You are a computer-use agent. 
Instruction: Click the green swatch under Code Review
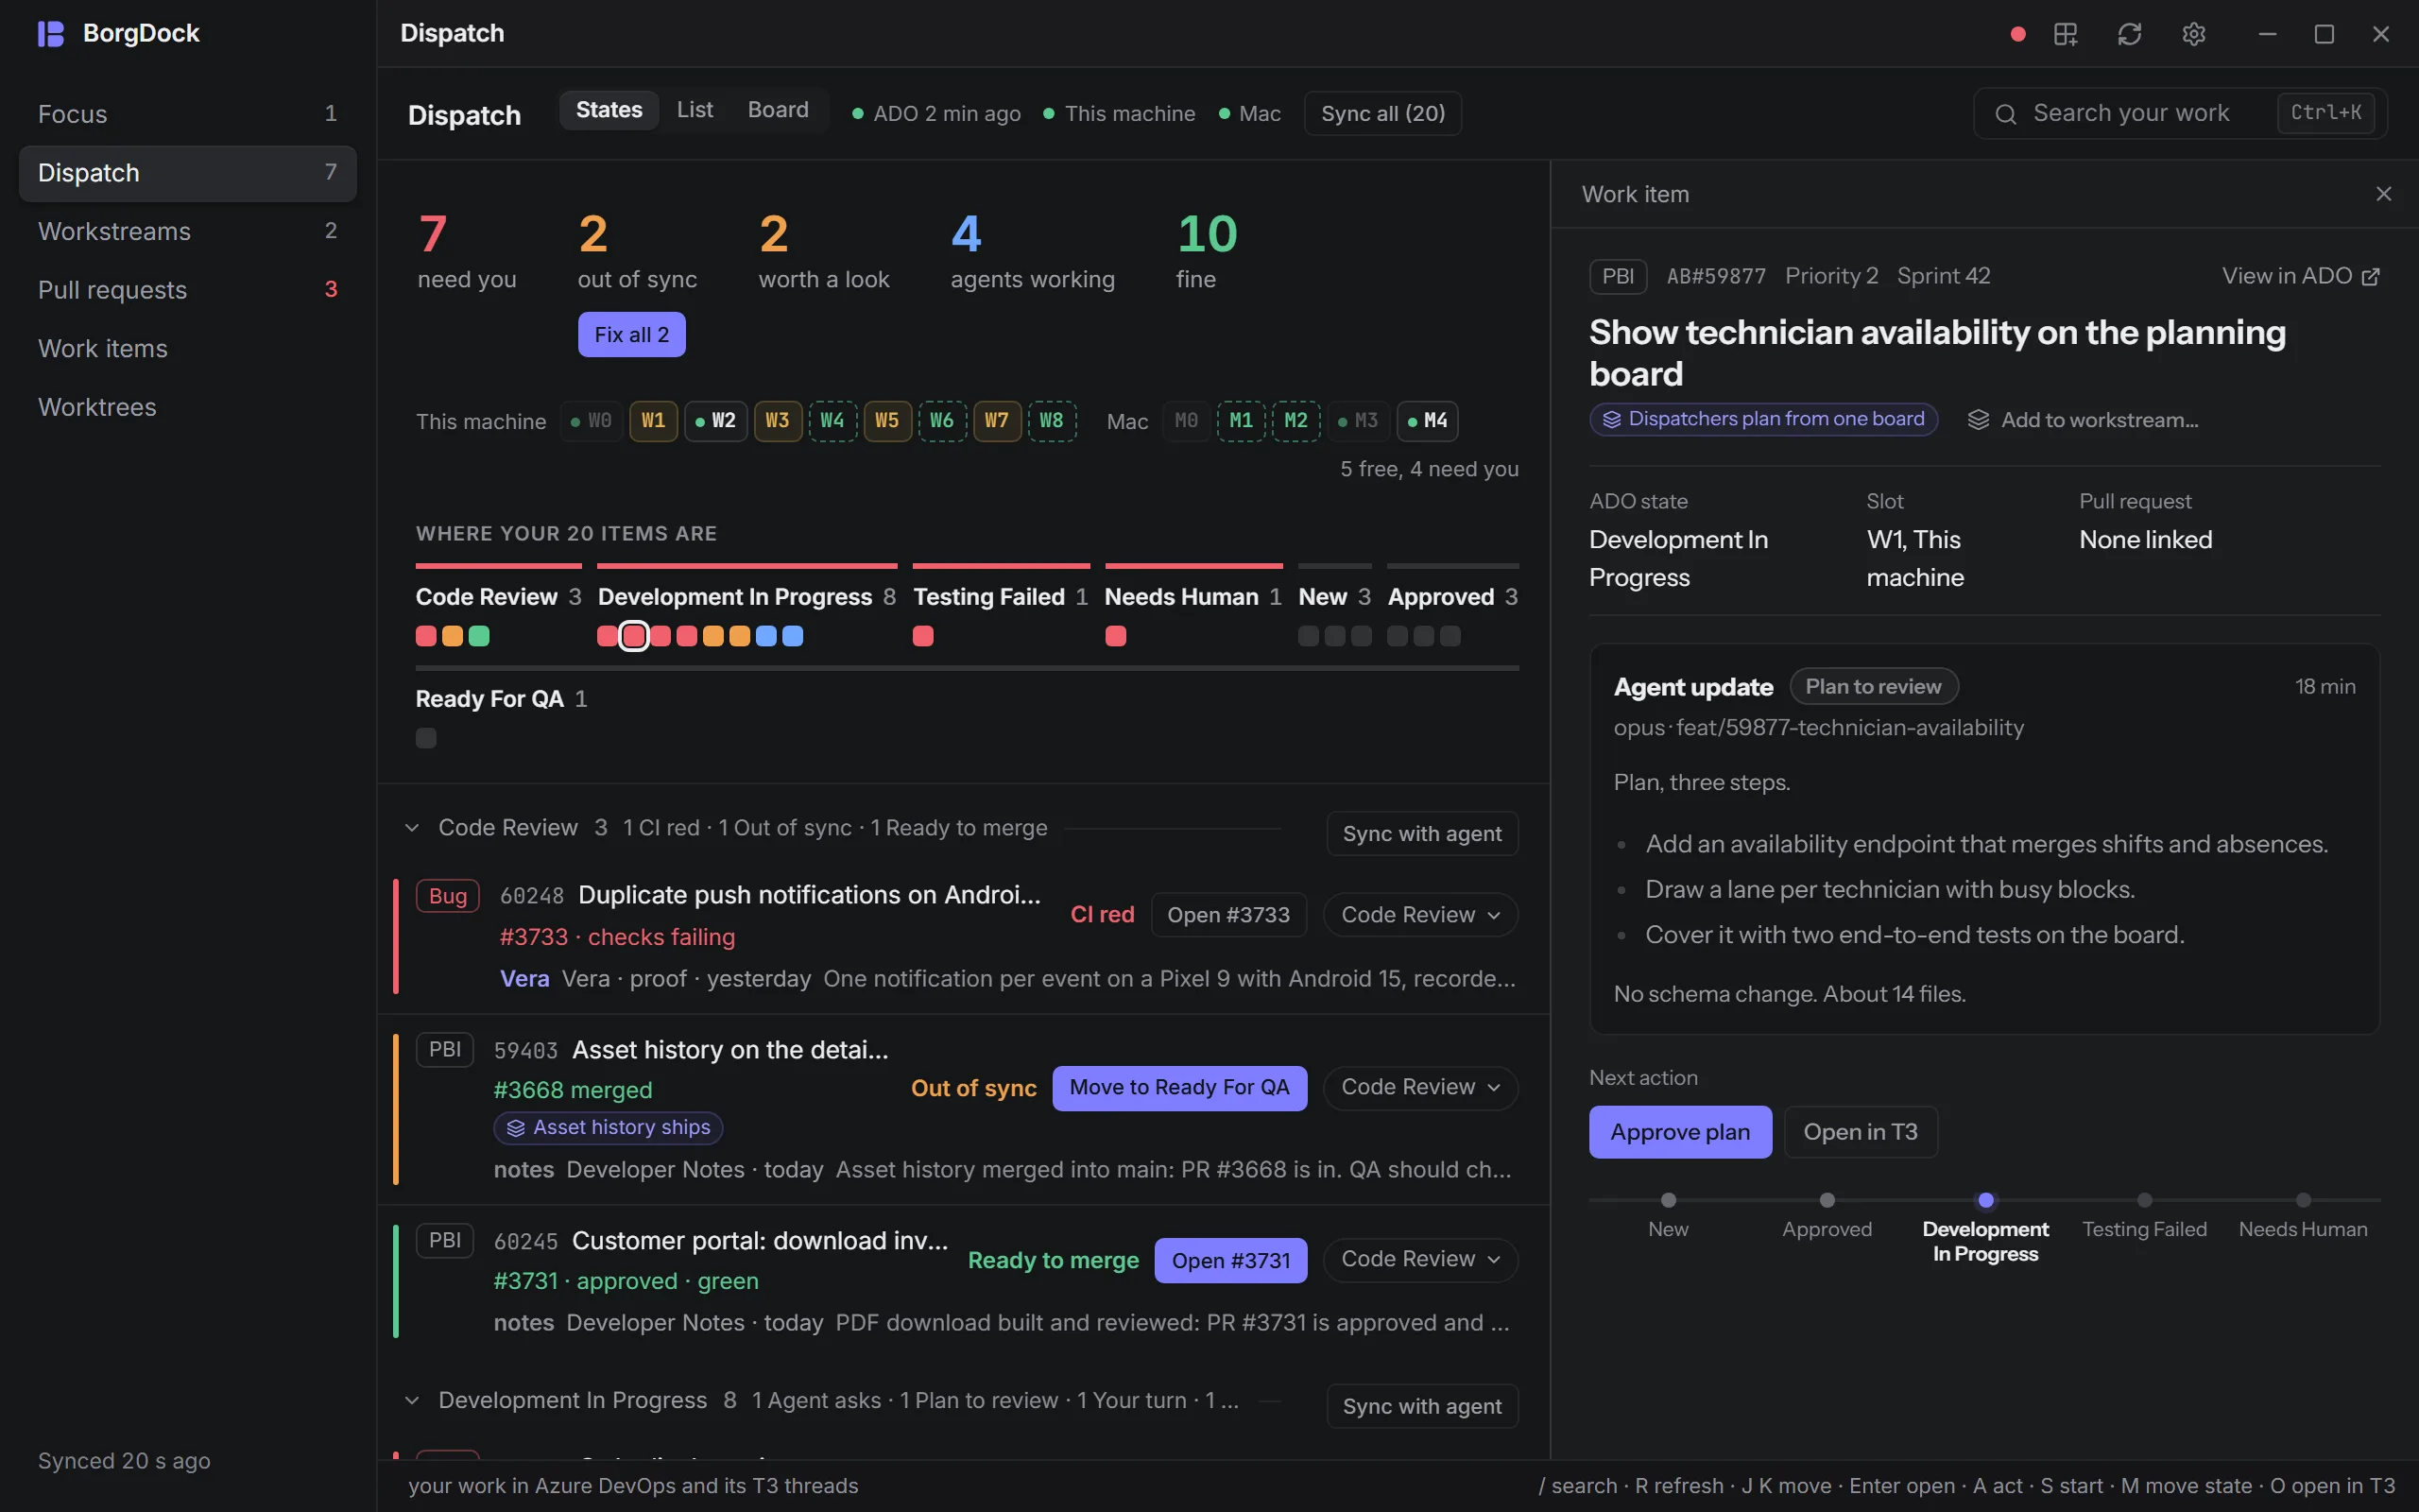pos(479,636)
